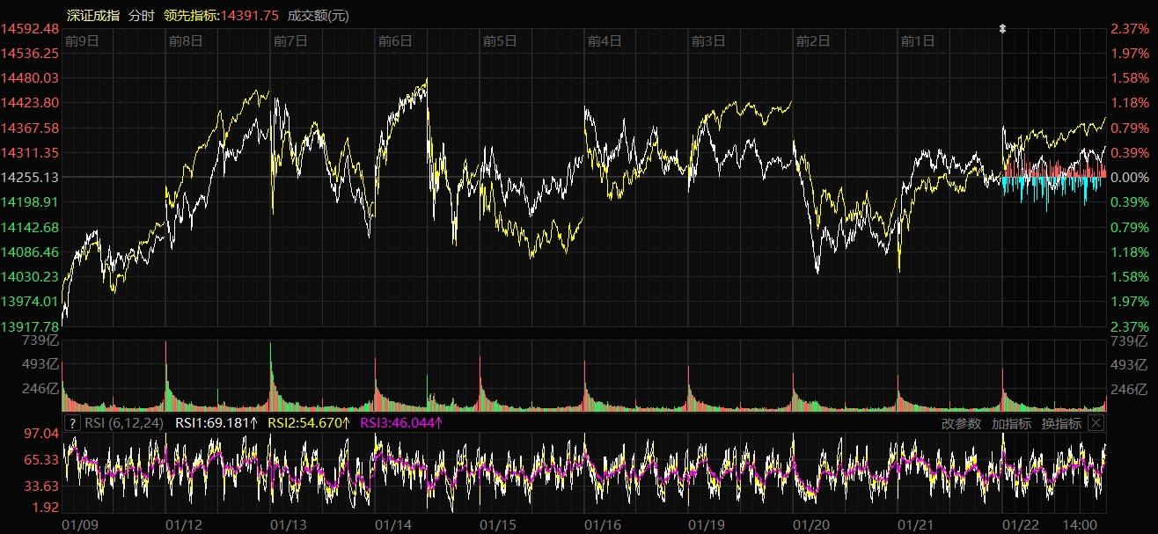Click the white RSI1 value label
The width and height of the screenshot is (1158, 534).
[x=216, y=423]
